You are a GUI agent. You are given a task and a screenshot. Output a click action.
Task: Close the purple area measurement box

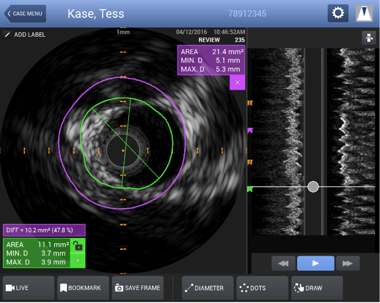pyautogui.click(x=237, y=82)
